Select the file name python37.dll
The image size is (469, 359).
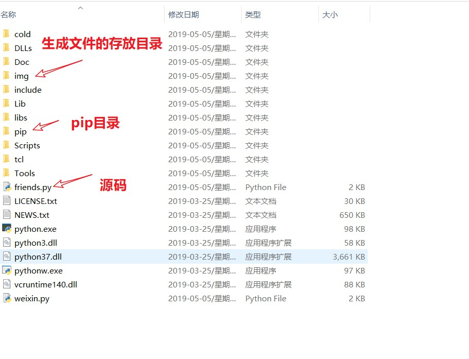38,257
